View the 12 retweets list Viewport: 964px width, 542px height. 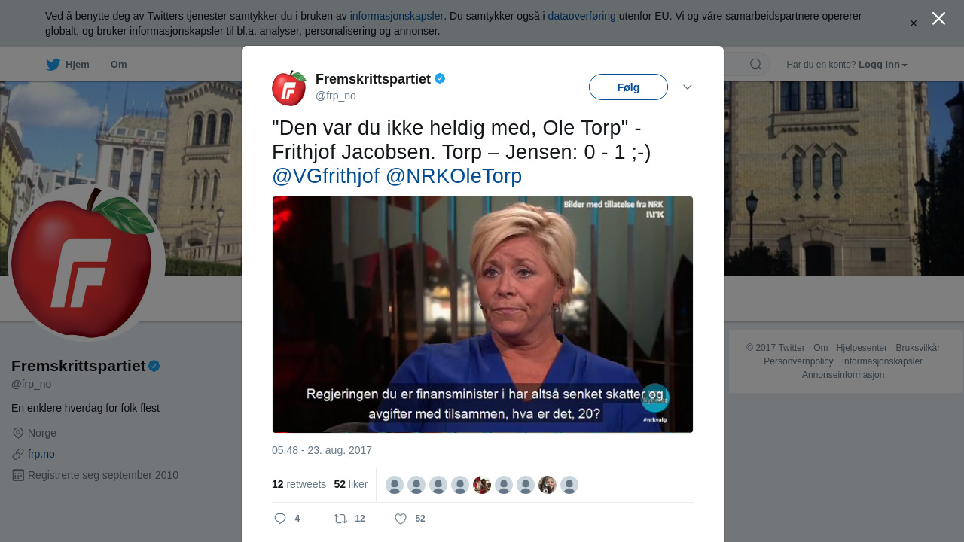pyautogui.click(x=299, y=484)
